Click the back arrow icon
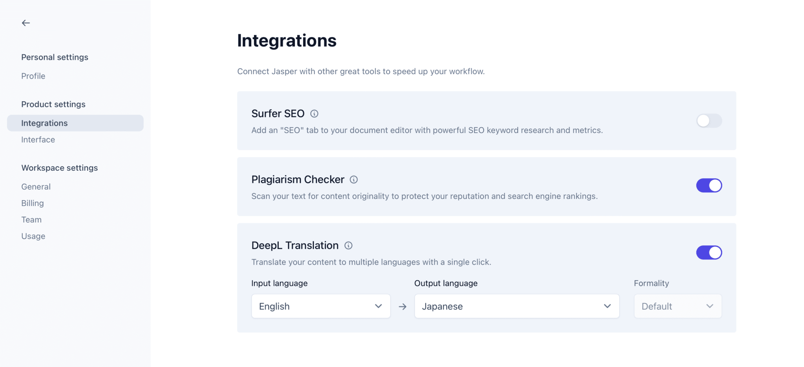The height and width of the screenshot is (367, 804). (x=26, y=23)
